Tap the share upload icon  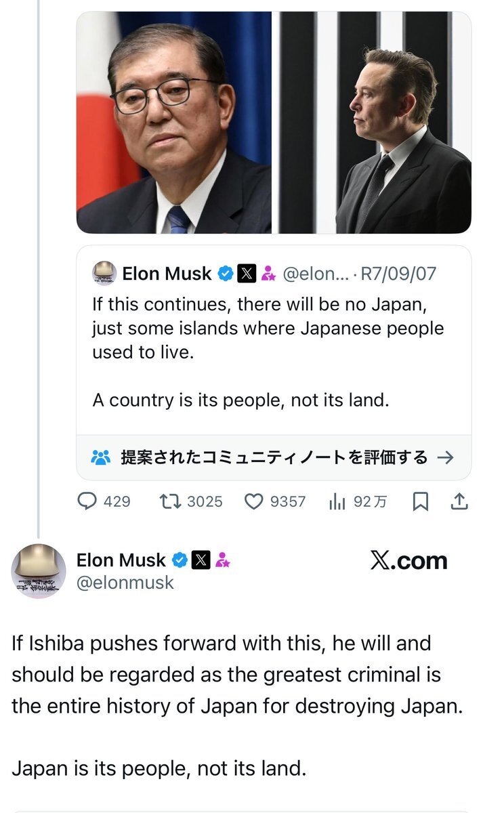(459, 501)
